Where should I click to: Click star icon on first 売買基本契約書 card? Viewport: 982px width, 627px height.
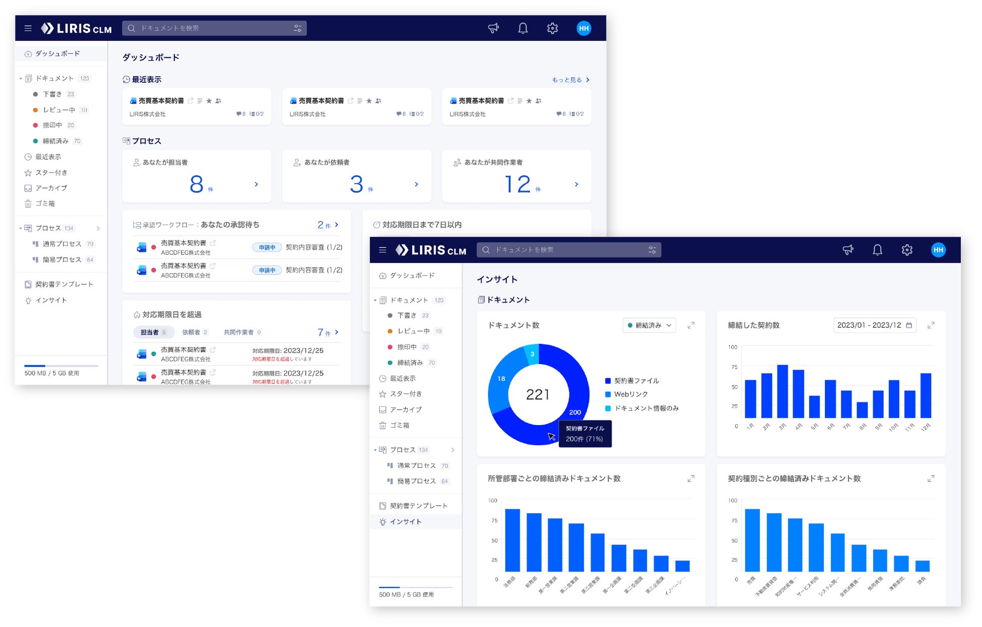[209, 101]
